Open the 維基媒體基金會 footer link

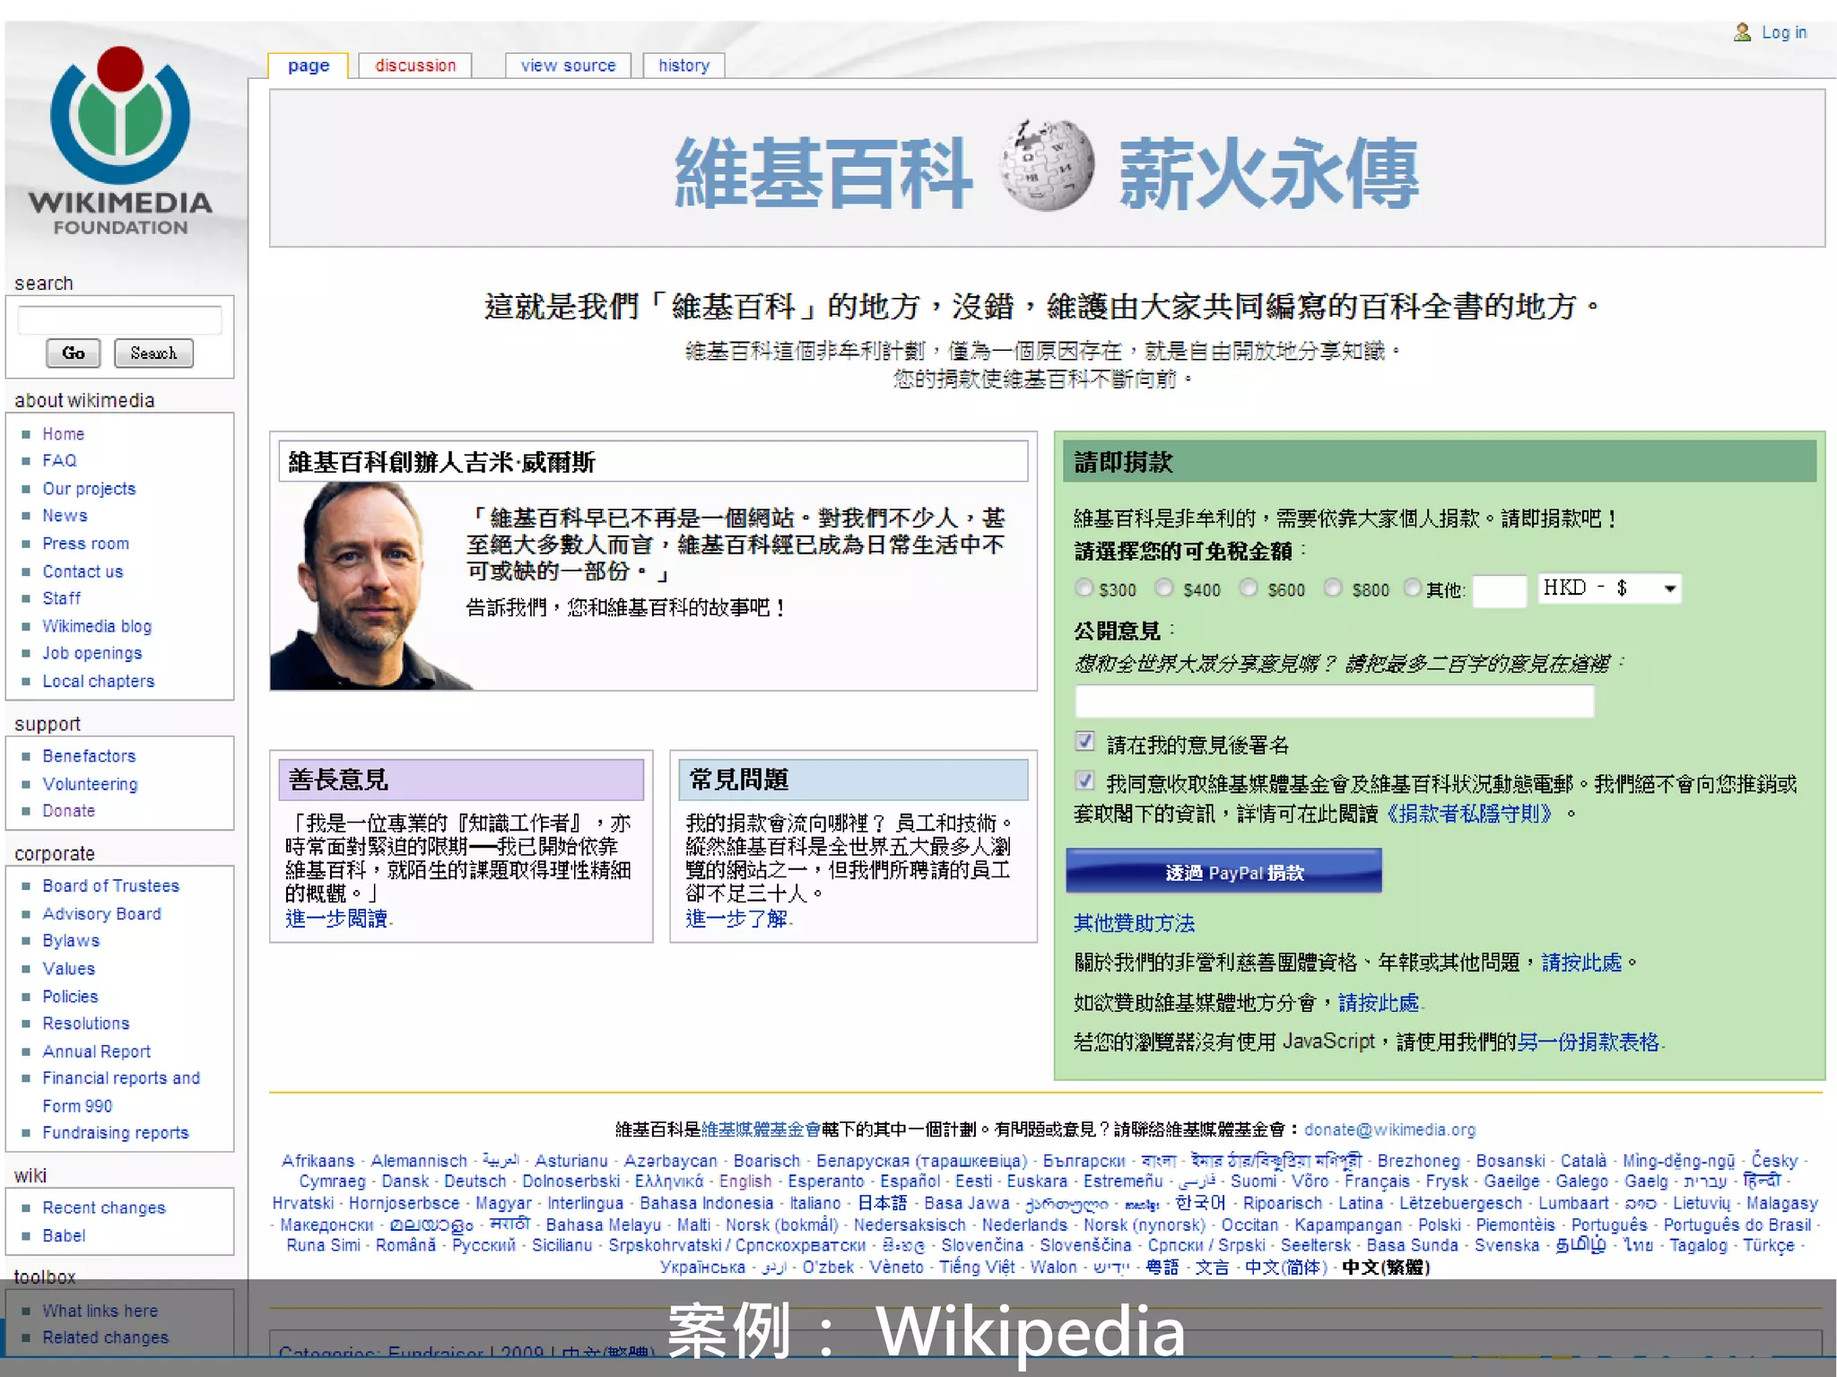pyautogui.click(x=761, y=1129)
